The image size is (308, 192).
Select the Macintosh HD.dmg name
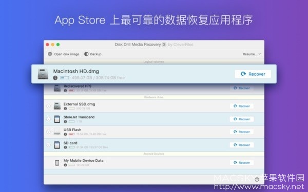click(x=76, y=71)
